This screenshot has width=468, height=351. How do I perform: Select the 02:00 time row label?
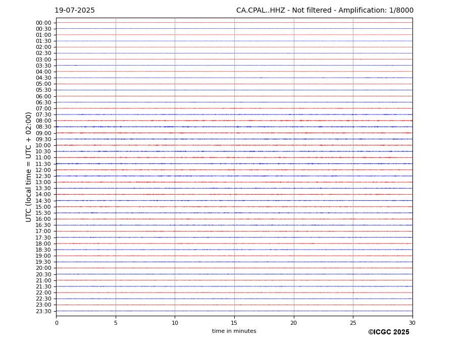43,47
